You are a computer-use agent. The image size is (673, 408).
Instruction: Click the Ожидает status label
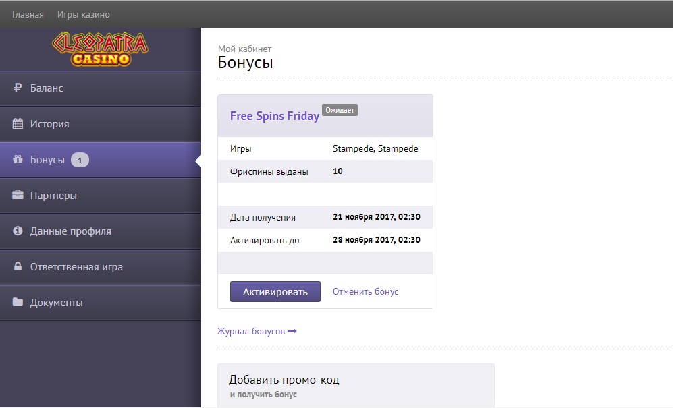pos(340,110)
